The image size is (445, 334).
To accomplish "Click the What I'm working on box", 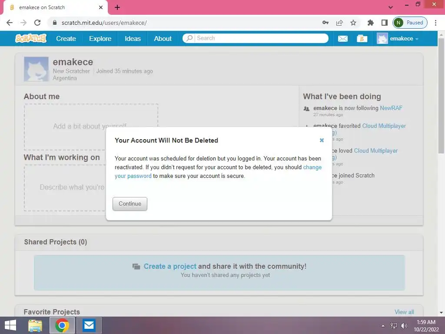I will point(65,188).
